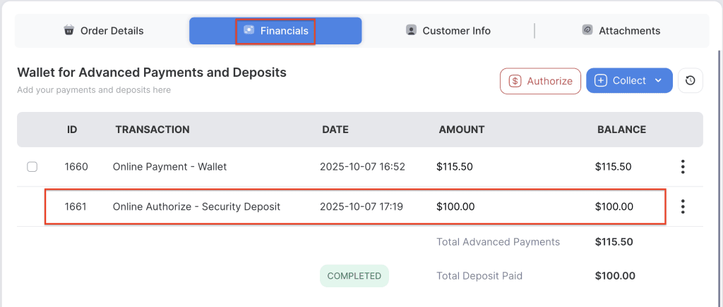
Task: Click the Online Payment - Wallet transaction
Action: (169, 167)
